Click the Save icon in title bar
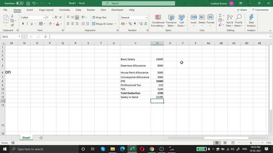This screenshot has height=153, width=273. [x=28, y=3]
